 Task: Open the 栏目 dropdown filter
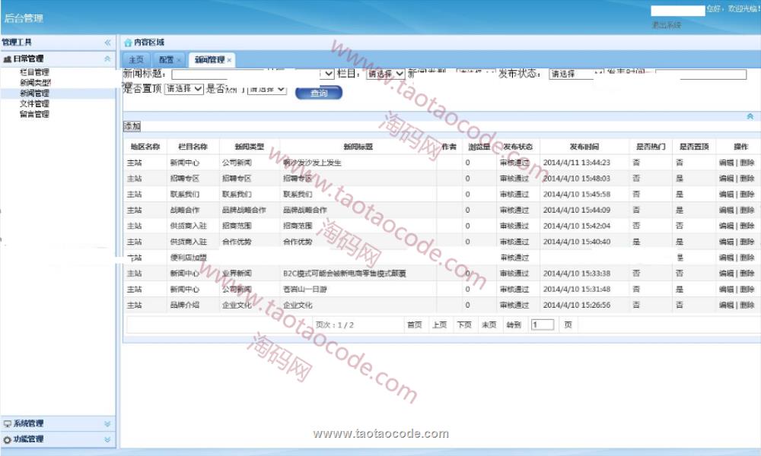tap(385, 74)
